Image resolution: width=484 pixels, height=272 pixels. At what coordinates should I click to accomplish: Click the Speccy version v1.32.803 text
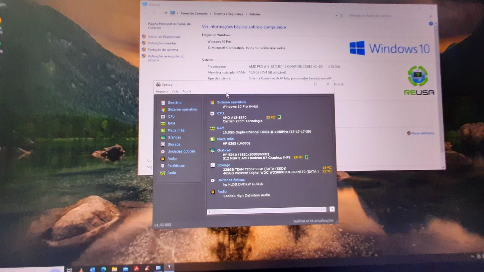[163, 225]
